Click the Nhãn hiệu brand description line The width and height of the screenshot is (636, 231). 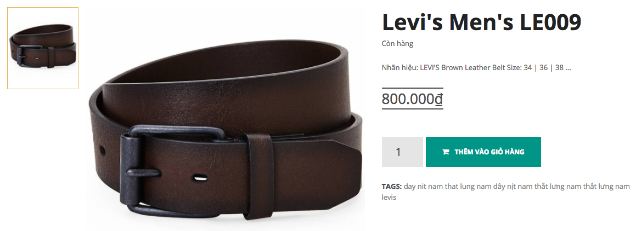tap(476, 67)
